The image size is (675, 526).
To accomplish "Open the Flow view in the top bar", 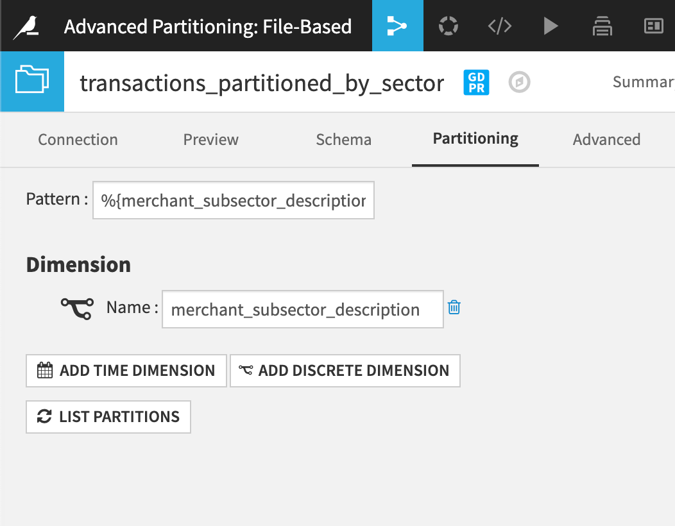I will pyautogui.click(x=397, y=26).
